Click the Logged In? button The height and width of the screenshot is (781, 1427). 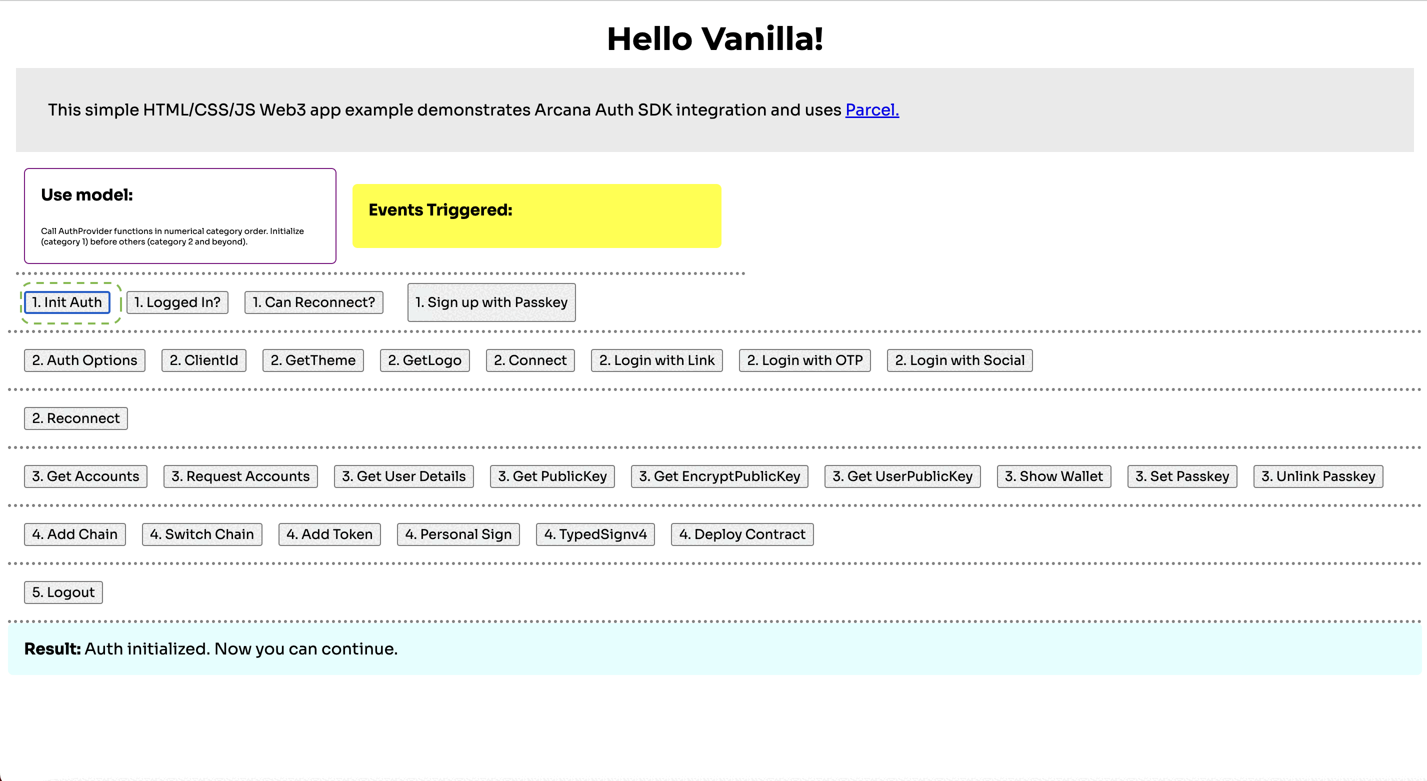click(x=177, y=302)
